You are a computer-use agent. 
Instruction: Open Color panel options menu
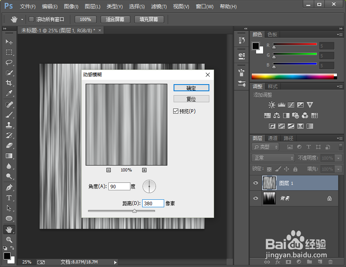tap(340, 35)
